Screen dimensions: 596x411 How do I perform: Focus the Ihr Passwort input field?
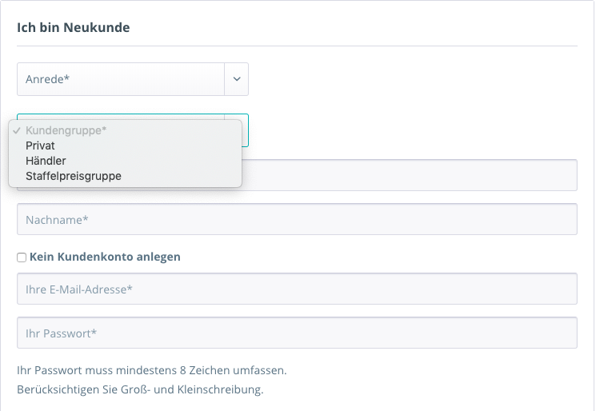297,333
